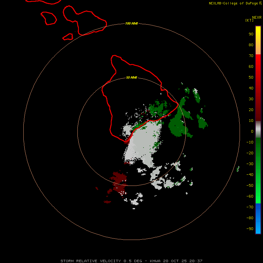Click the -90 value on velocity scale

point(250,229)
